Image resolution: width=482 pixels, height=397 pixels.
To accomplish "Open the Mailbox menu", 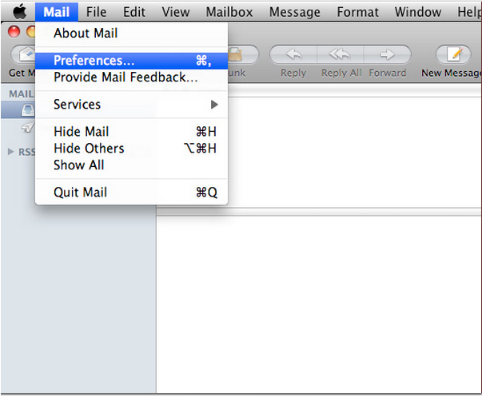I will pyautogui.click(x=229, y=12).
